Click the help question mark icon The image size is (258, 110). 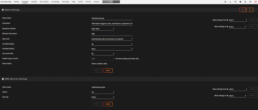tap(240, 2)
